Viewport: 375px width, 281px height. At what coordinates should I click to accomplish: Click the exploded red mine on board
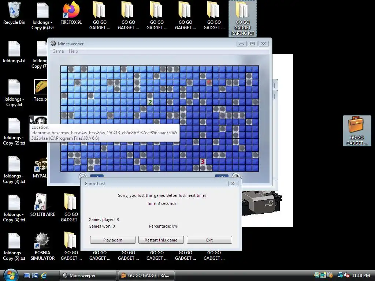pos(209,82)
